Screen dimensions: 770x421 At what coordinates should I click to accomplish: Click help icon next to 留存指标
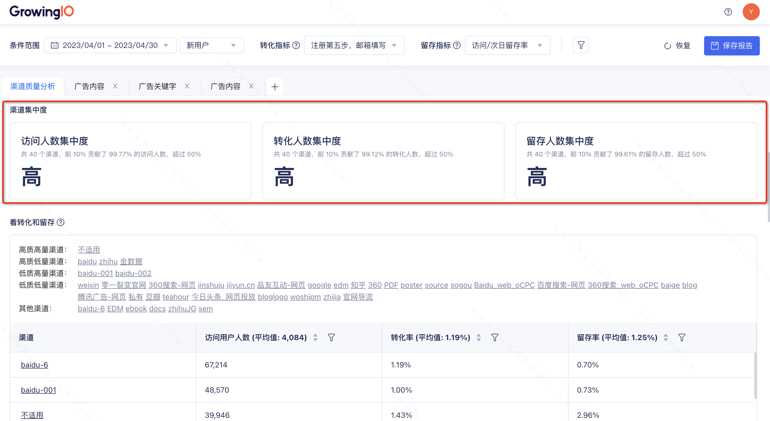coord(457,46)
